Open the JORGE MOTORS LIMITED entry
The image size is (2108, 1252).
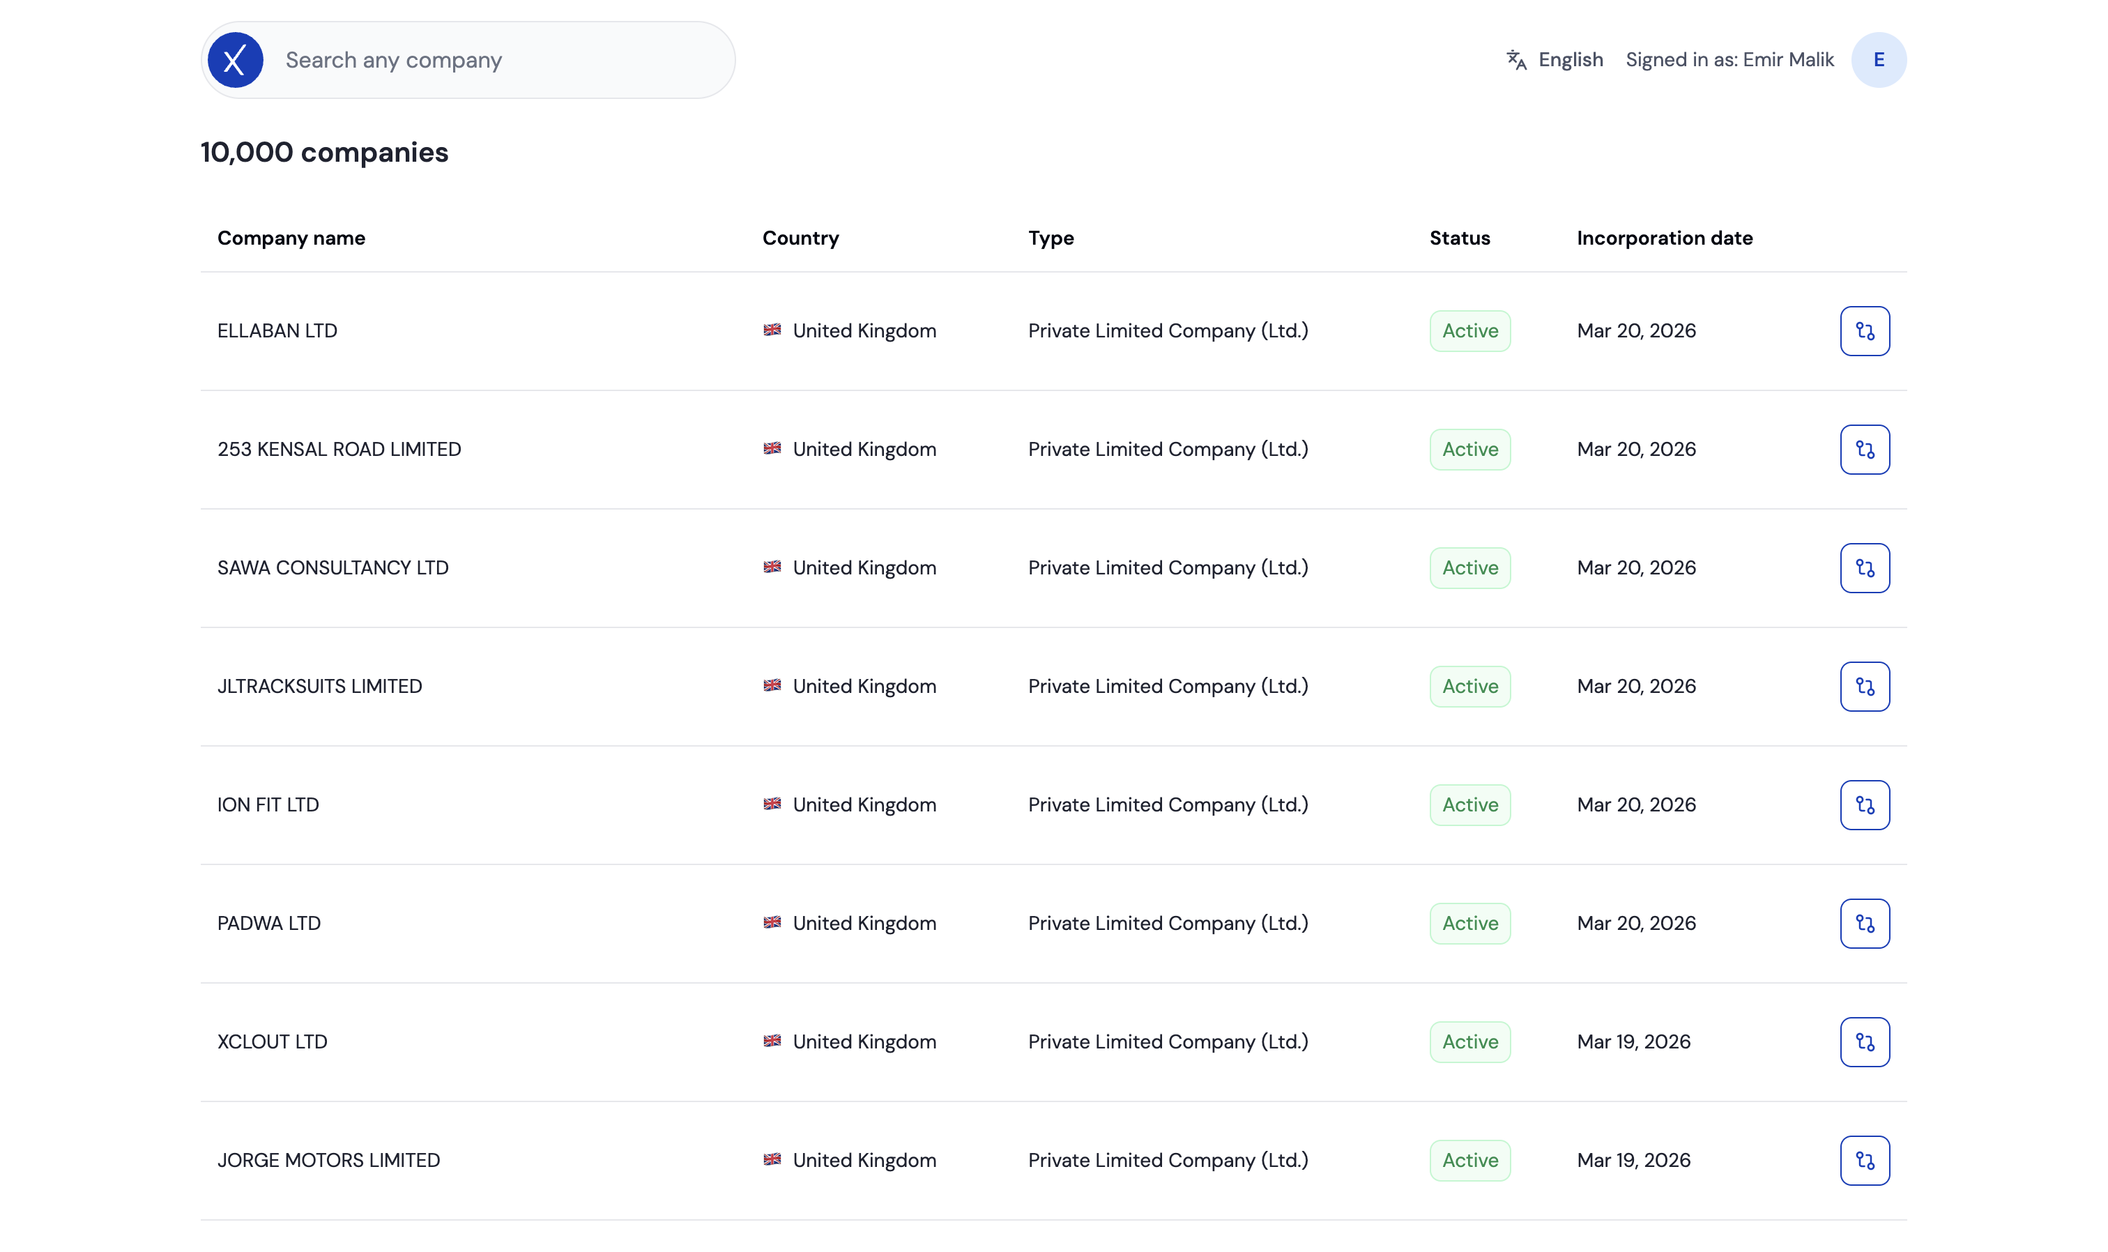point(329,1161)
